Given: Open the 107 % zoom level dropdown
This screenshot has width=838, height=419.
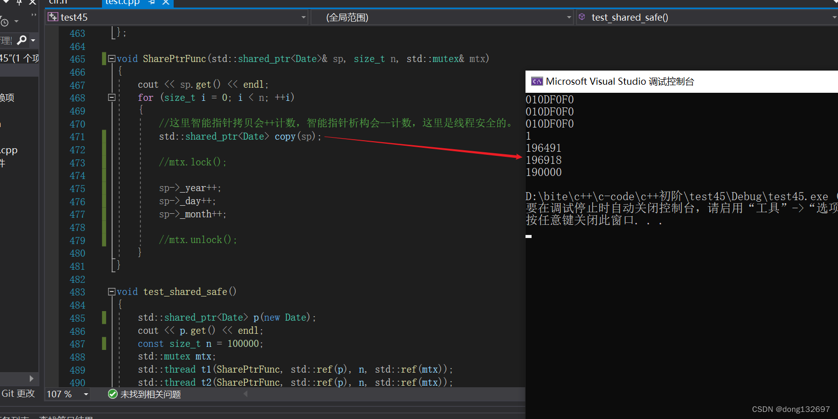Looking at the screenshot, I should point(86,394).
